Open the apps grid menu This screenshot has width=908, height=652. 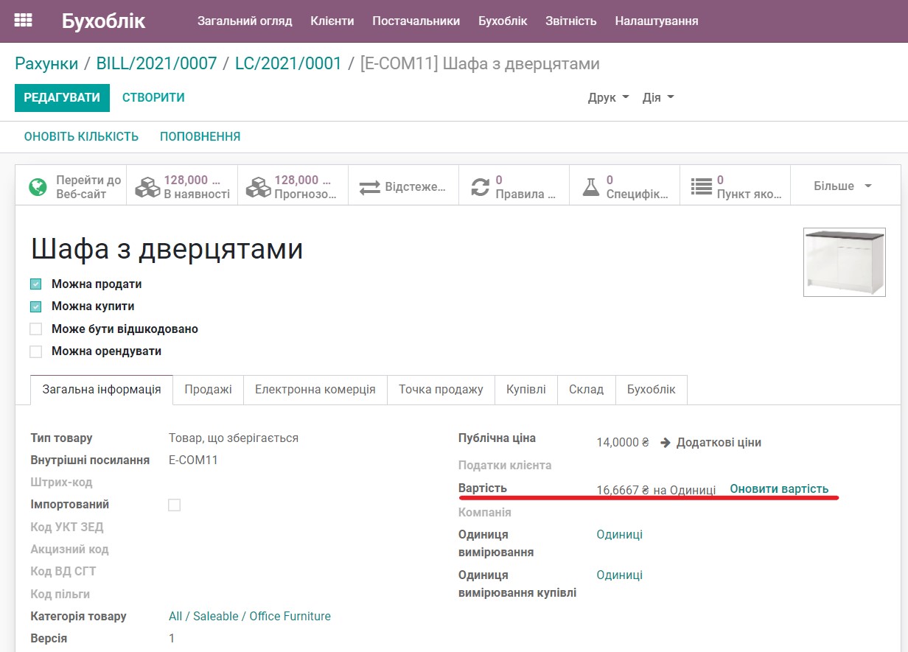[x=24, y=20]
